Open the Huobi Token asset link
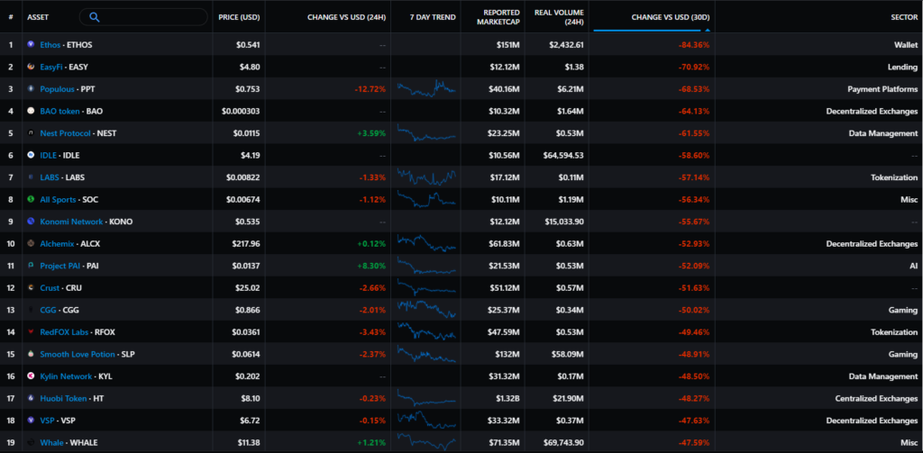Viewport: 923px width, 453px height. click(x=63, y=398)
